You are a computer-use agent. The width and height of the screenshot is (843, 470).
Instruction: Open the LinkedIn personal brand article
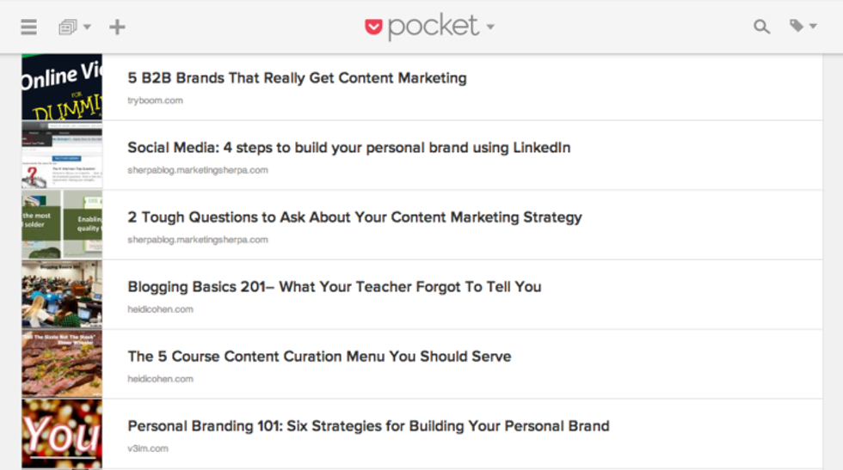click(x=348, y=148)
